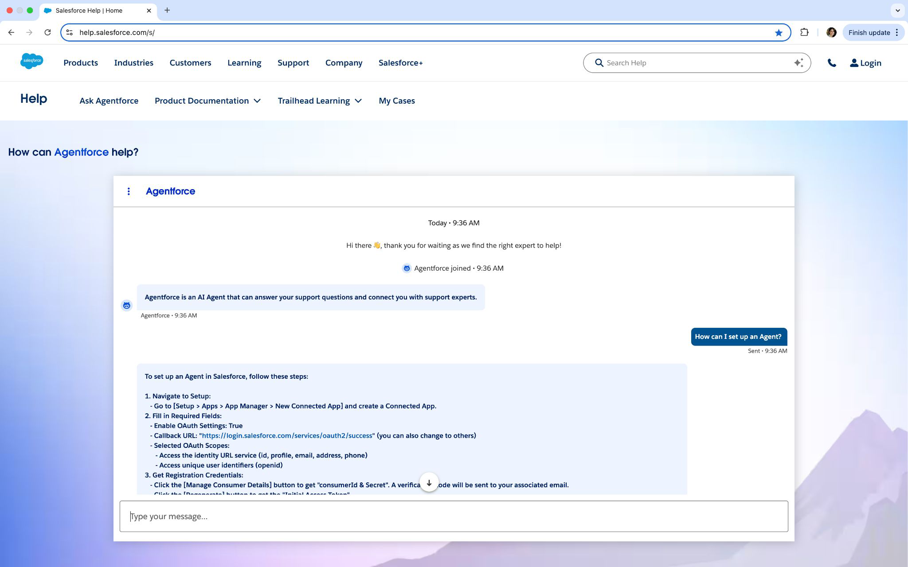The height and width of the screenshot is (567, 908).
Task: Open the Products menu
Action: [81, 63]
